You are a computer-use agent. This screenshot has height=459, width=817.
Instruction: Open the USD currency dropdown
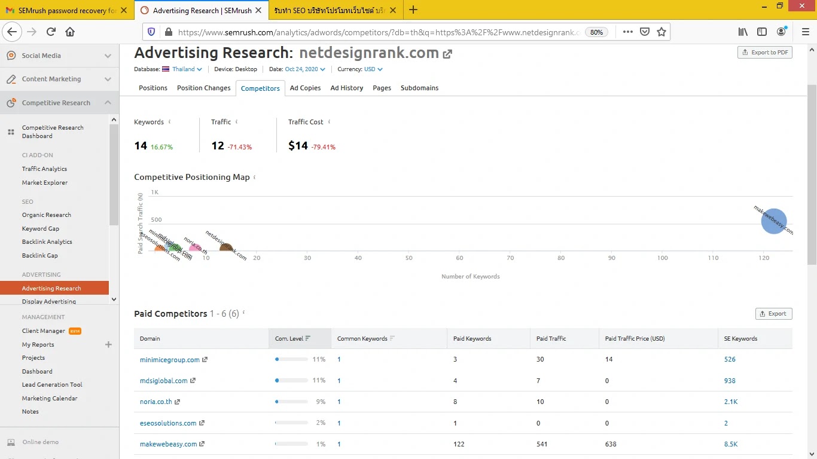pos(374,69)
